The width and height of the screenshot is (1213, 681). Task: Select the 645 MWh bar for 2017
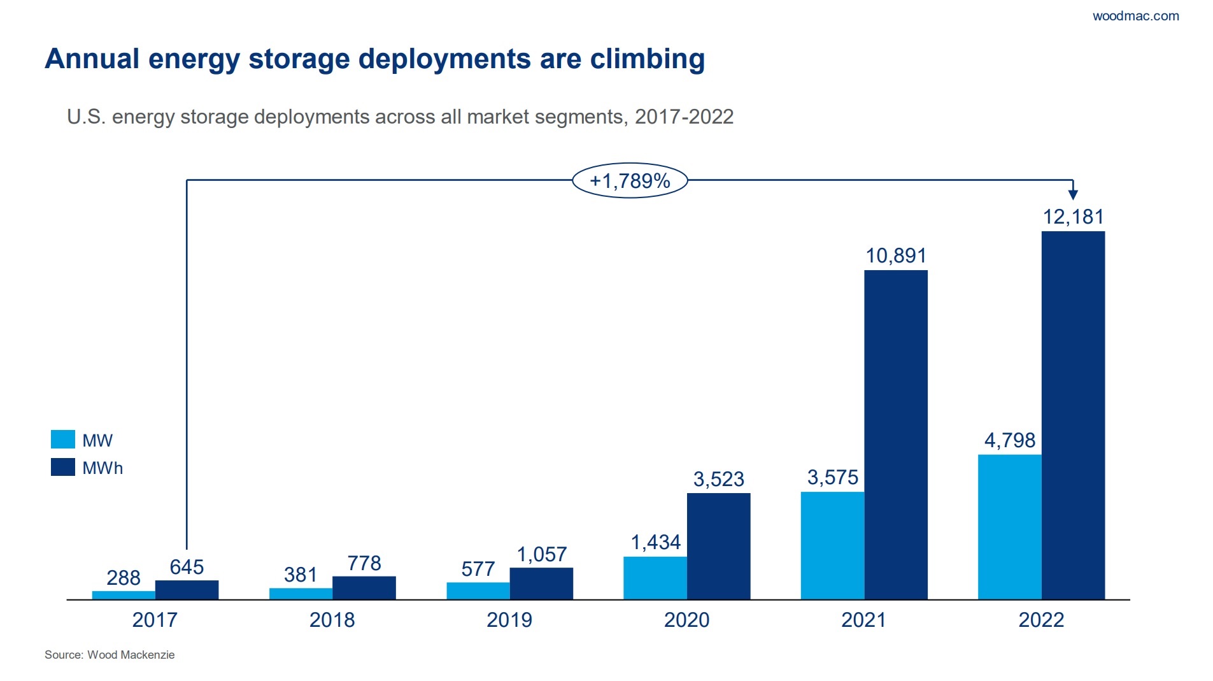tap(187, 589)
